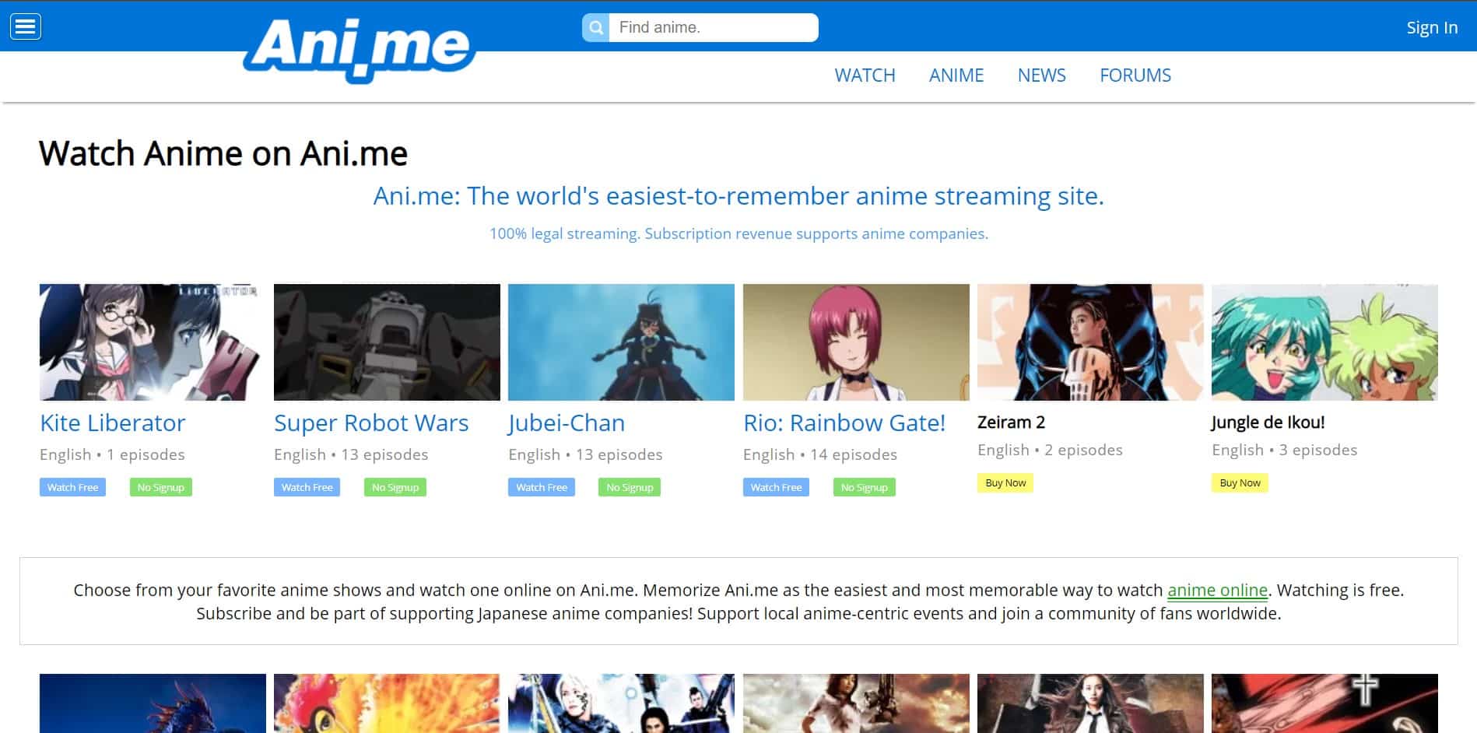Open the Super Robot Wars thumbnail
Image resolution: width=1477 pixels, height=733 pixels.
(387, 342)
